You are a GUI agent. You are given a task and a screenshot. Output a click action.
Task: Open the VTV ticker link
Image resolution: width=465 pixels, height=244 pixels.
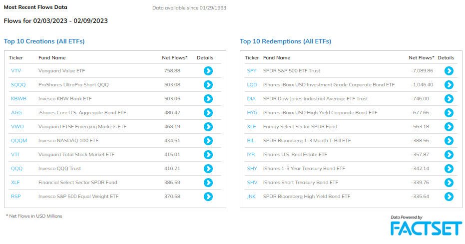16,71
